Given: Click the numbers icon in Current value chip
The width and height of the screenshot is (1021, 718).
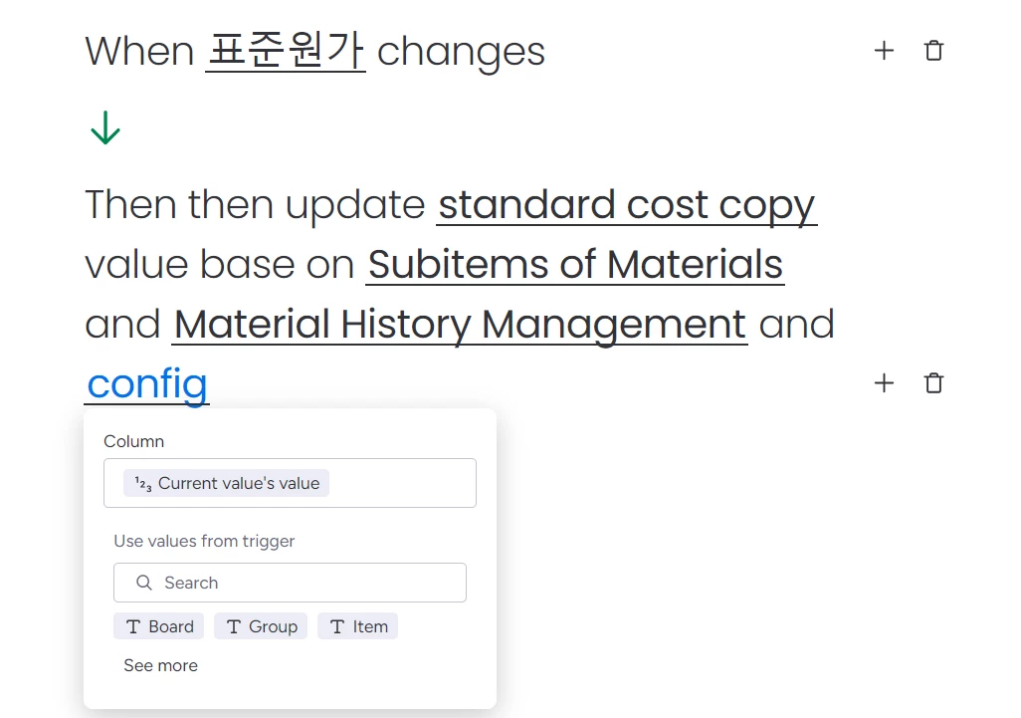Looking at the screenshot, I should 143,484.
